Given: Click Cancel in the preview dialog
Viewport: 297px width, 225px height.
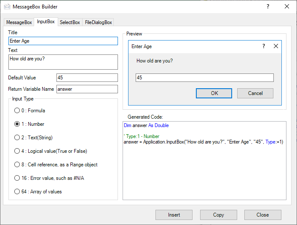Looking at the screenshot, I should coord(255,93).
